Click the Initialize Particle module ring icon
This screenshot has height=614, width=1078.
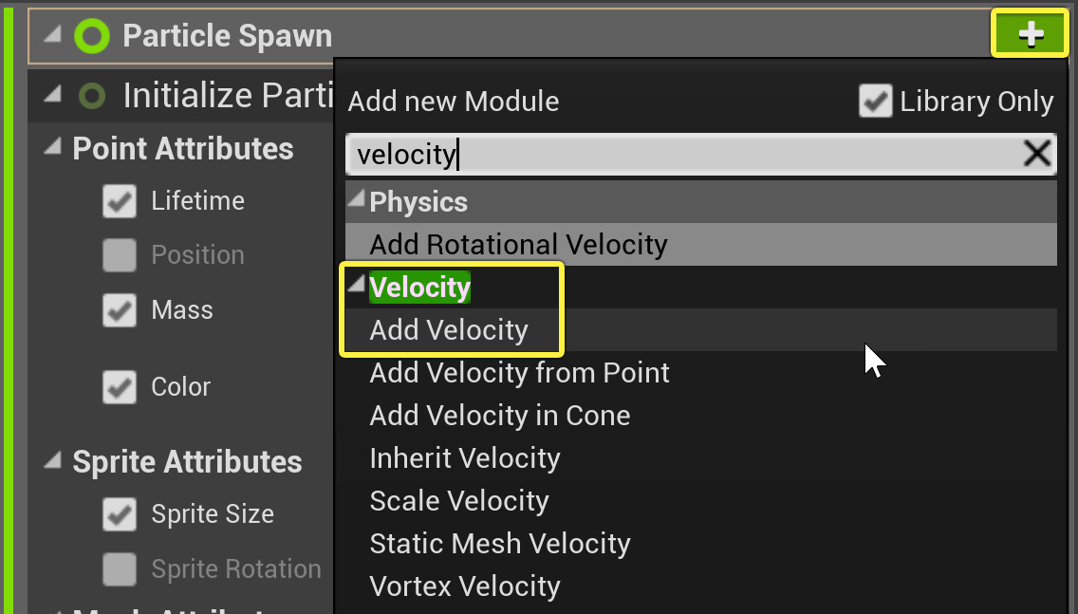(x=92, y=96)
